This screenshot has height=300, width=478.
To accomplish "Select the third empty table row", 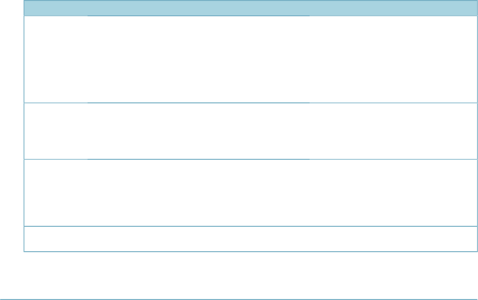I will point(251,193).
